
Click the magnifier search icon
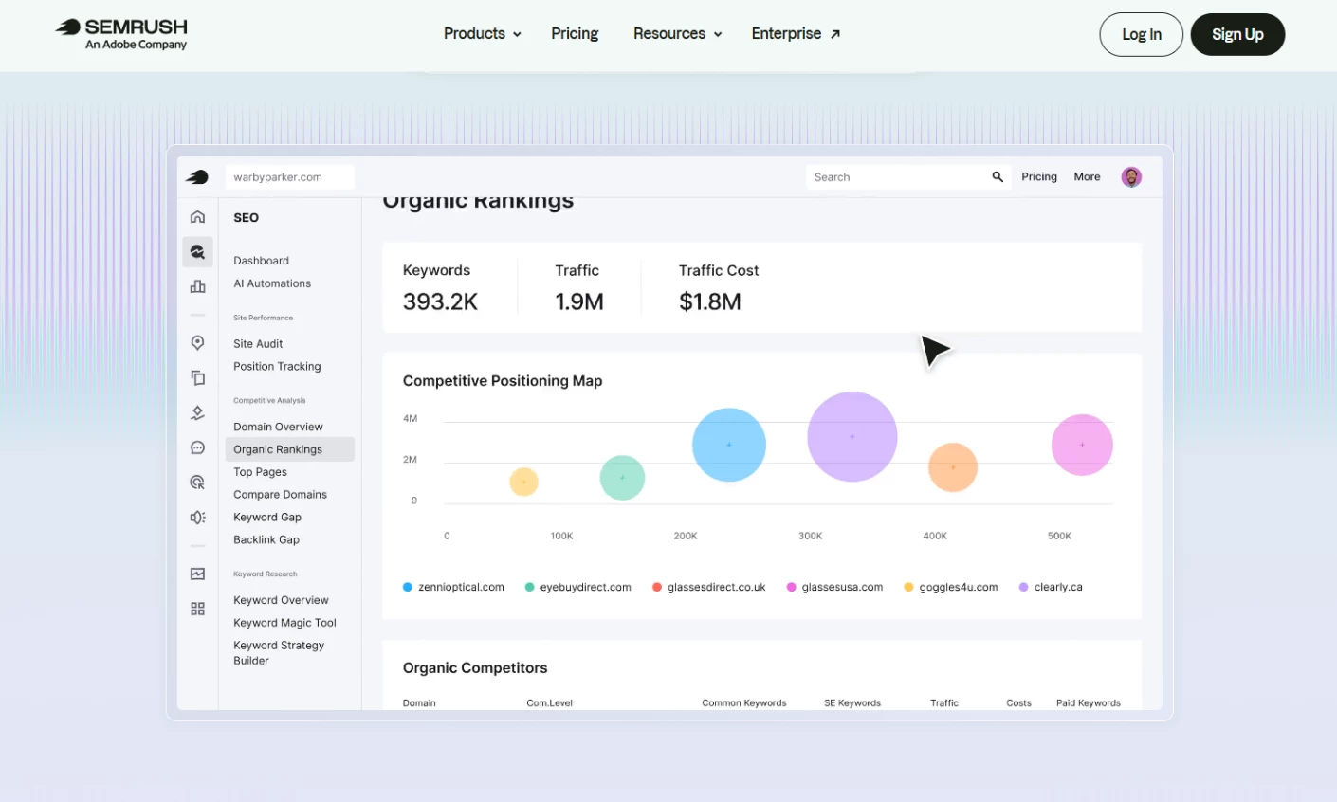coord(998,177)
